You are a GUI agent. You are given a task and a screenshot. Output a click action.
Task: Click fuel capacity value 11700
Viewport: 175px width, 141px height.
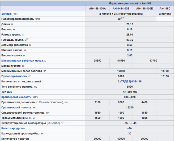coord(165,71)
